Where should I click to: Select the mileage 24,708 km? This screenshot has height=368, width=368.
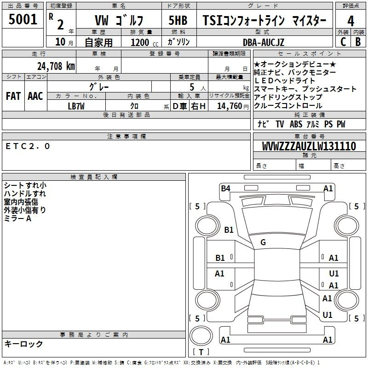[56, 66]
